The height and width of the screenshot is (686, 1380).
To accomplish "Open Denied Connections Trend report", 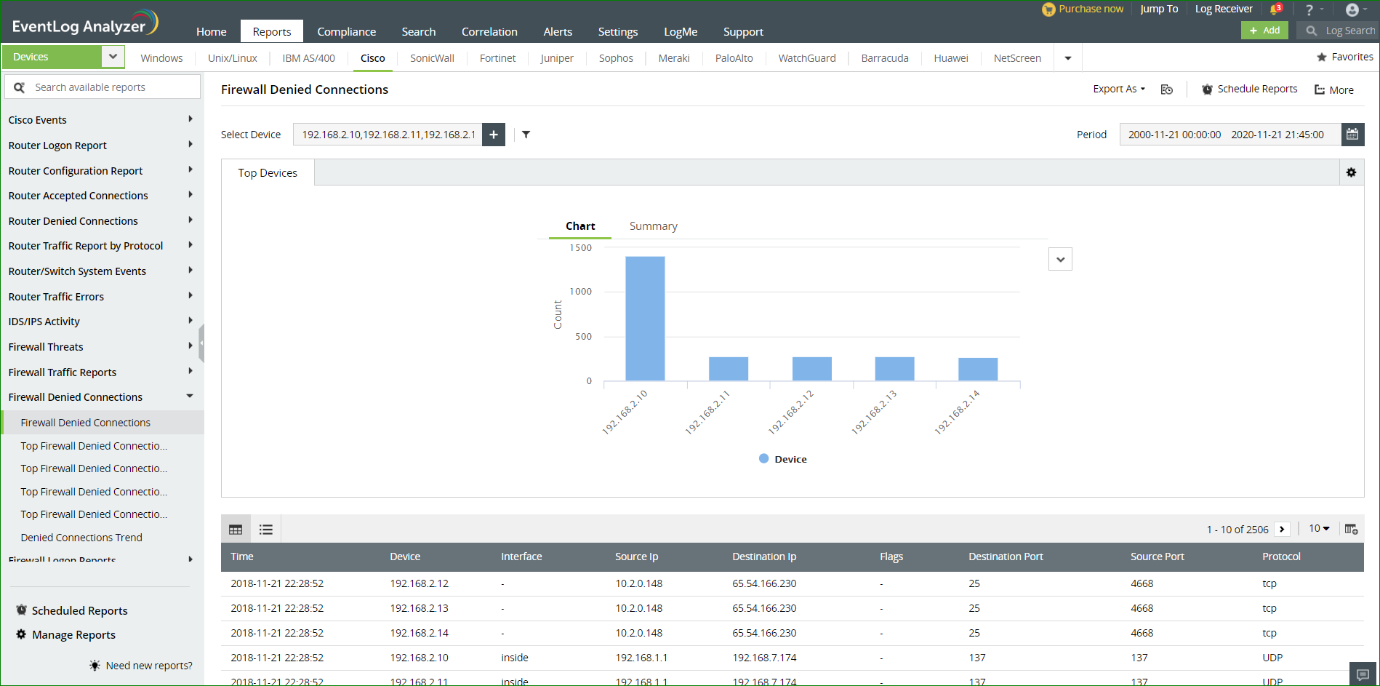I will [81, 538].
